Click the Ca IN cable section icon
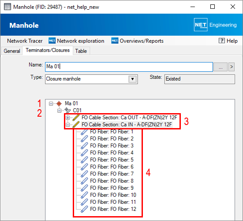Screen dimensions: 243x221 (76, 125)
